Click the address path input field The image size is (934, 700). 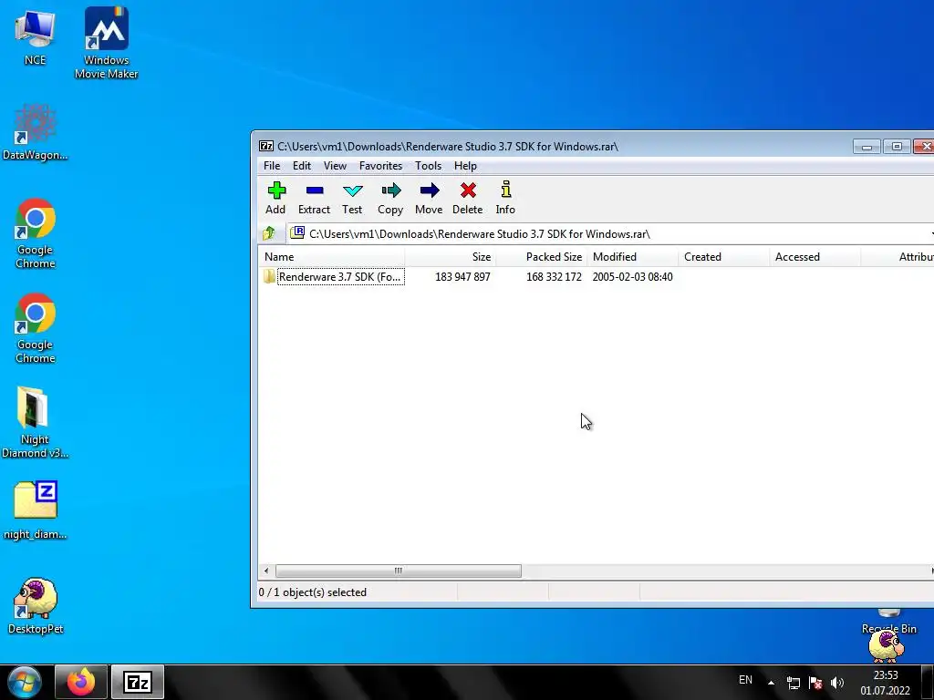pyautogui.click(x=610, y=233)
